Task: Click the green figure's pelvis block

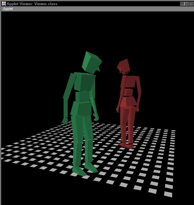Action: [x=81, y=109]
